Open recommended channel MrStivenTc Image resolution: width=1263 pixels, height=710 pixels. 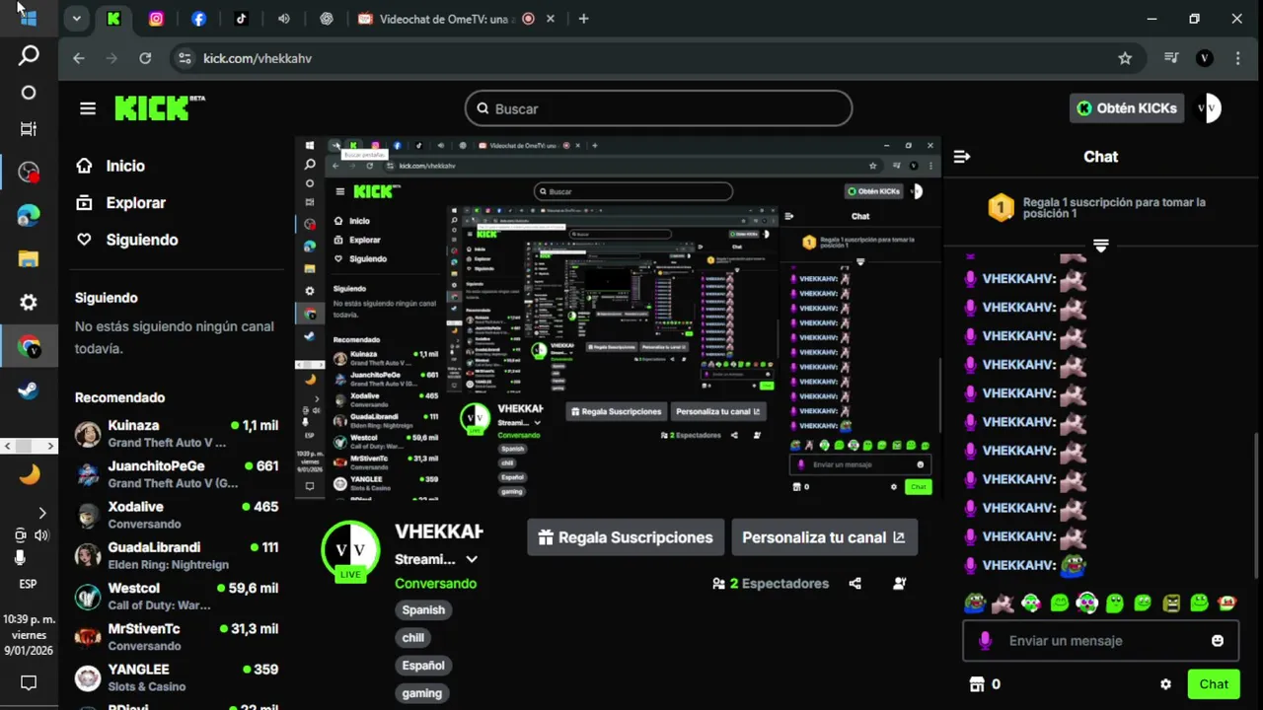177,637
